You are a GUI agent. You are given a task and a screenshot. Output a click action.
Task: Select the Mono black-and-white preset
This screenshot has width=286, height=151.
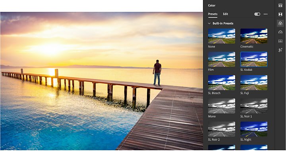pyautogui.click(x=222, y=106)
